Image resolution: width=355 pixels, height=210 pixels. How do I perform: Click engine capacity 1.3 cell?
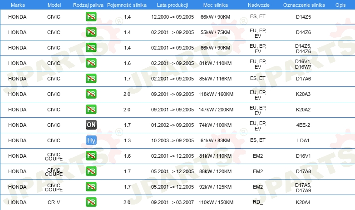pyautogui.click(x=127, y=140)
